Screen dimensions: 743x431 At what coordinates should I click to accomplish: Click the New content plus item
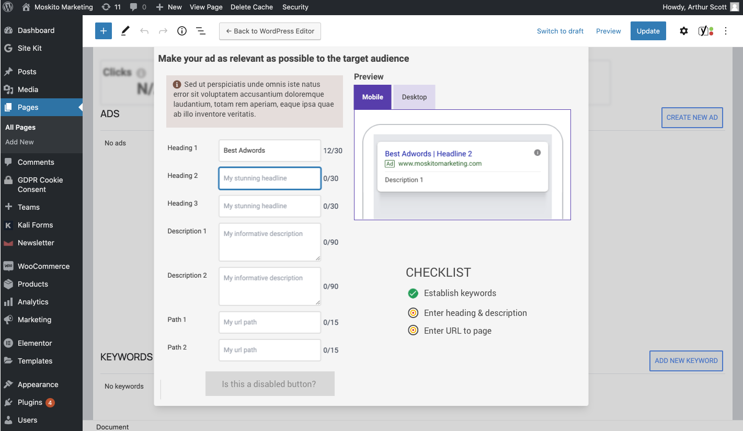pos(169,7)
